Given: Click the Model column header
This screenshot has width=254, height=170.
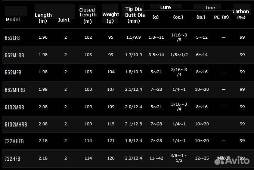Looking at the screenshot, I should click(13, 20).
